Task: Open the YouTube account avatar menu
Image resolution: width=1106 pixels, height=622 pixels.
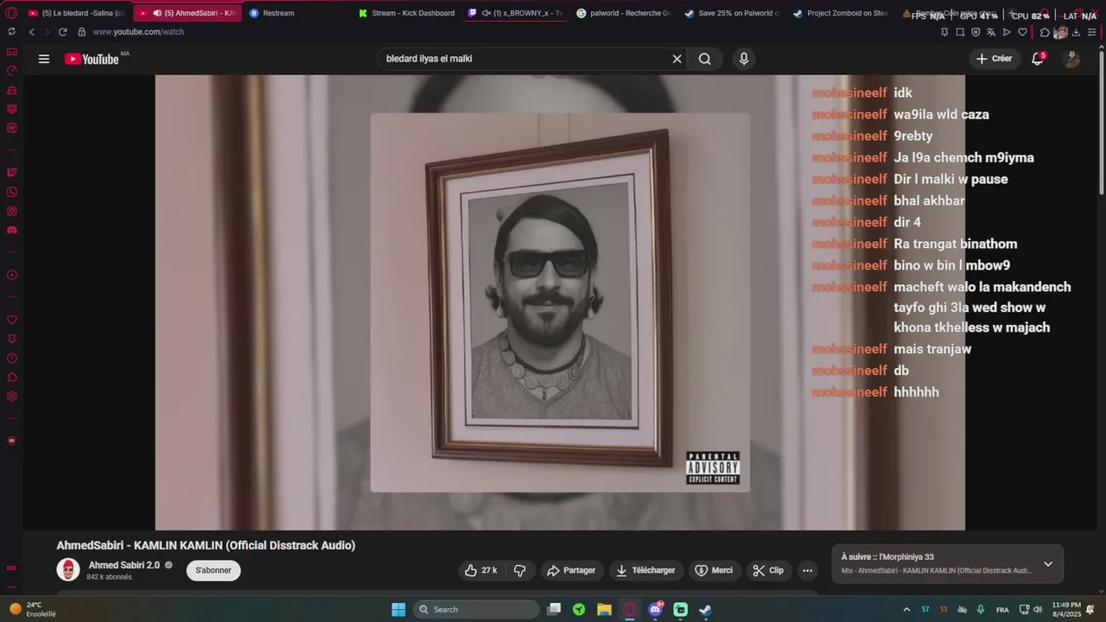Action: 1071,59
